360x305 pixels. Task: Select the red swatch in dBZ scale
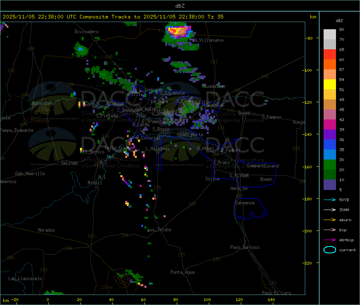pyautogui.click(x=330, y=54)
